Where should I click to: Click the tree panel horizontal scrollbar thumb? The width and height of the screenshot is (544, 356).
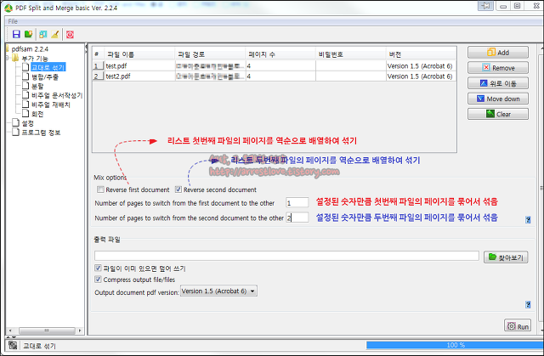click(47, 331)
